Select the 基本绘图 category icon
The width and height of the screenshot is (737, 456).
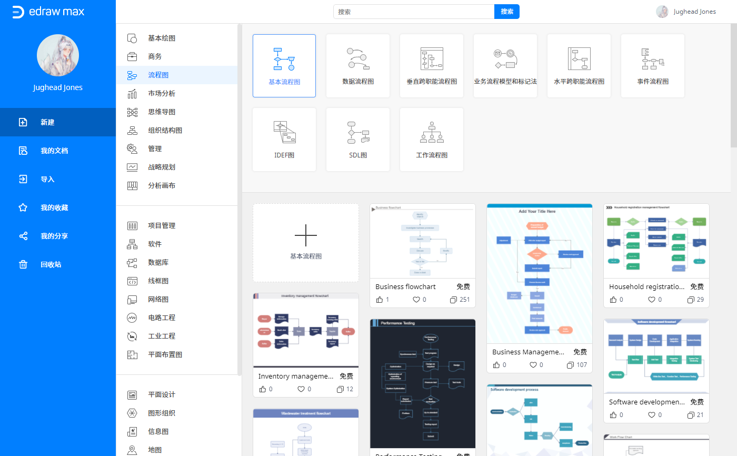coord(132,38)
